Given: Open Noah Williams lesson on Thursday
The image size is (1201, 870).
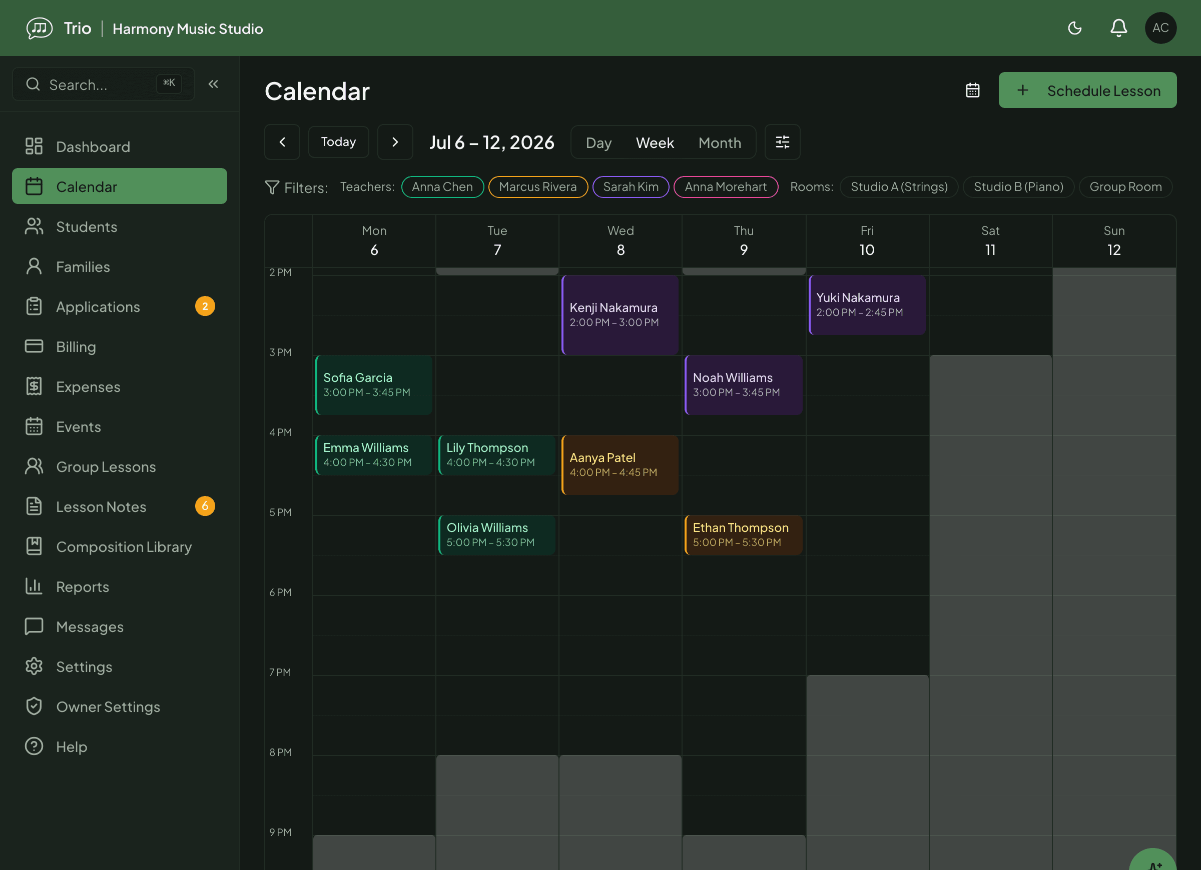Looking at the screenshot, I should click(744, 384).
